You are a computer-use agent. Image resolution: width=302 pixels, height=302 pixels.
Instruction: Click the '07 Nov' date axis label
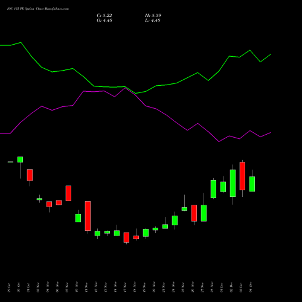click(x=67, y=288)
